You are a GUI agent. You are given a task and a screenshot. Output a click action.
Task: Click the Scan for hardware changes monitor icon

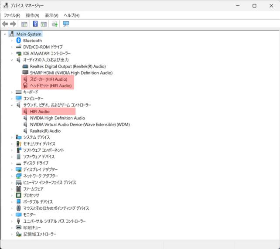66,24
